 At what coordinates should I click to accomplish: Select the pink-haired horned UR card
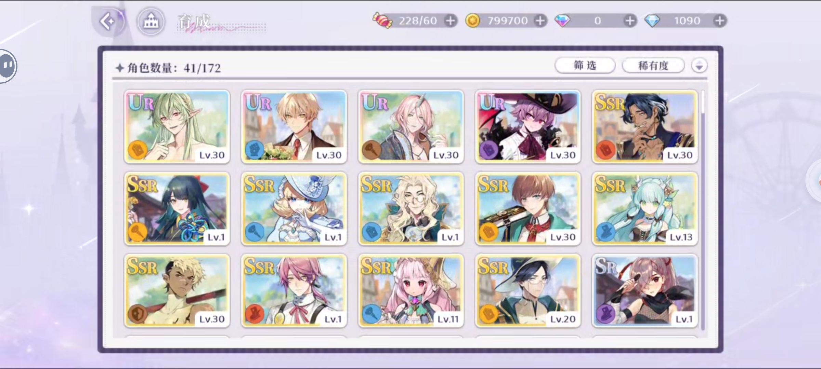point(411,126)
